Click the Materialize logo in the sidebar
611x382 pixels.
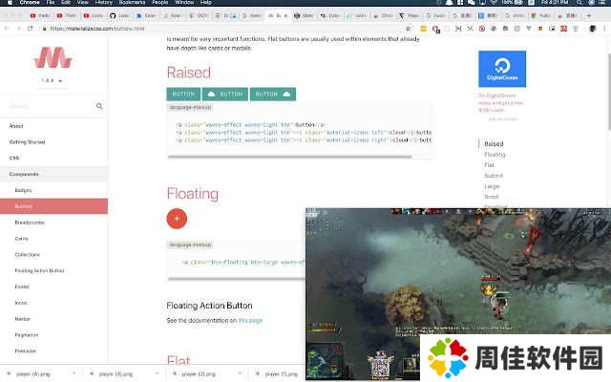(53, 57)
